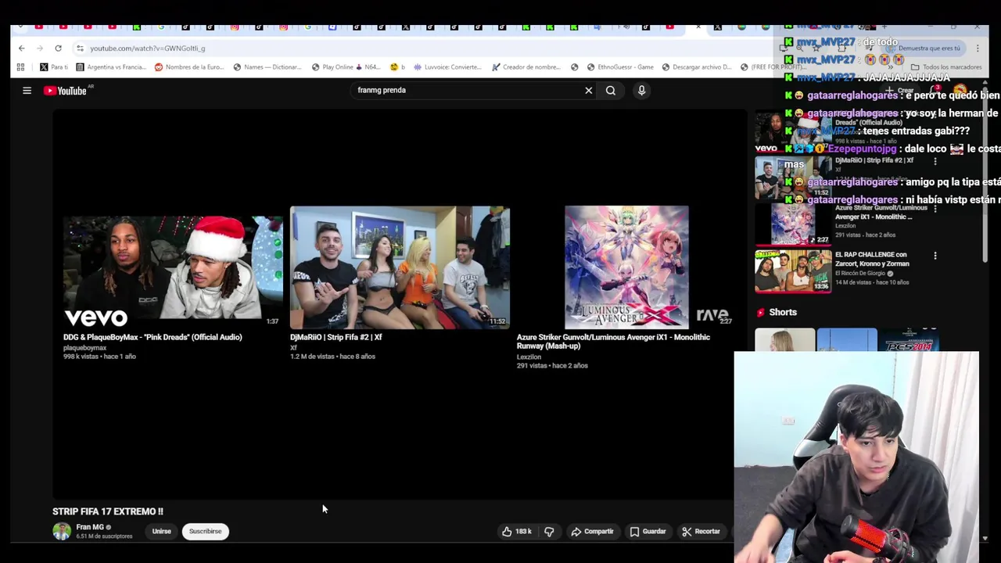The image size is (1001, 563).
Task: Run search with the magnifier icon
Action: (x=611, y=91)
